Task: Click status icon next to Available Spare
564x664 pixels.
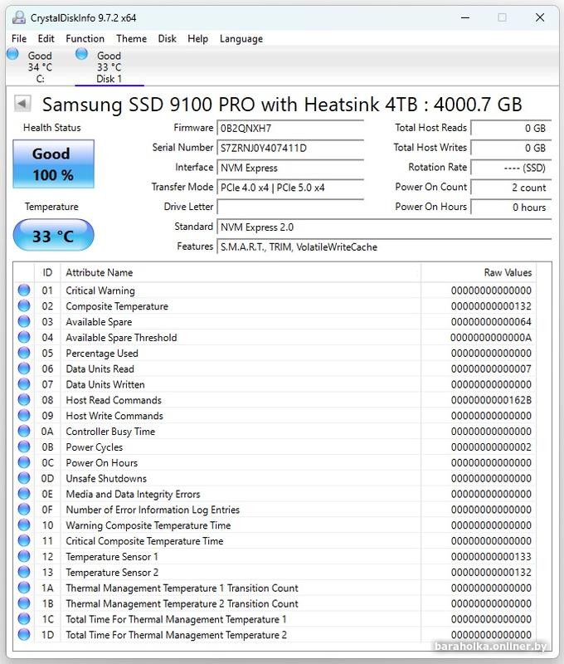Action: (x=24, y=322)
